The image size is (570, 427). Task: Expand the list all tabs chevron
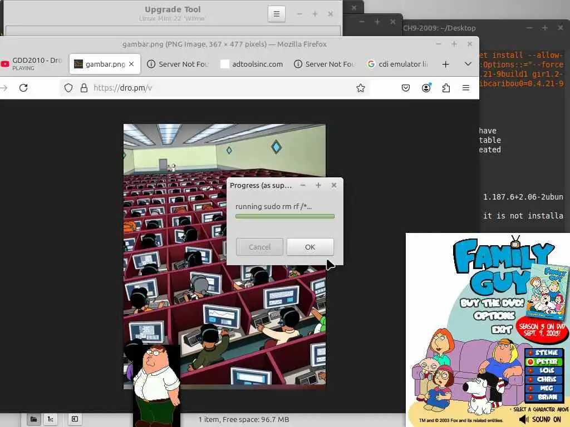click(x=468, y=64)
